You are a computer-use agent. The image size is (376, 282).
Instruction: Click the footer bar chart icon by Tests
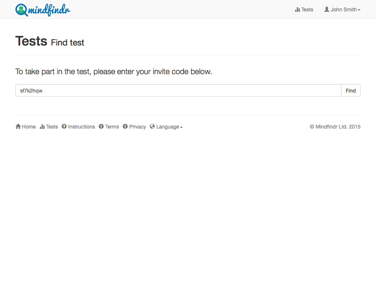click(42, 127)
